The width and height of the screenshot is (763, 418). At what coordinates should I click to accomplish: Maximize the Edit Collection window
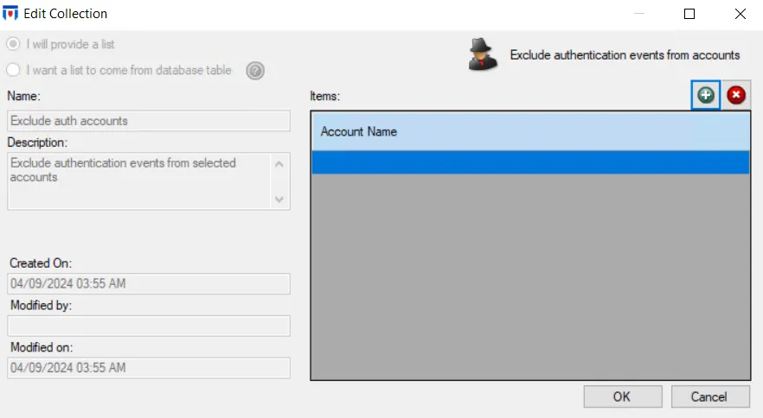pos(689,14)
